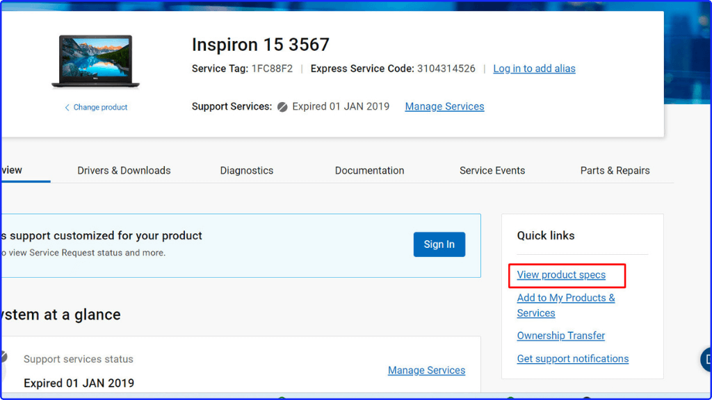712x400 pixels.
Task: Click the Change product link
Action: click(x=96, y=108)
